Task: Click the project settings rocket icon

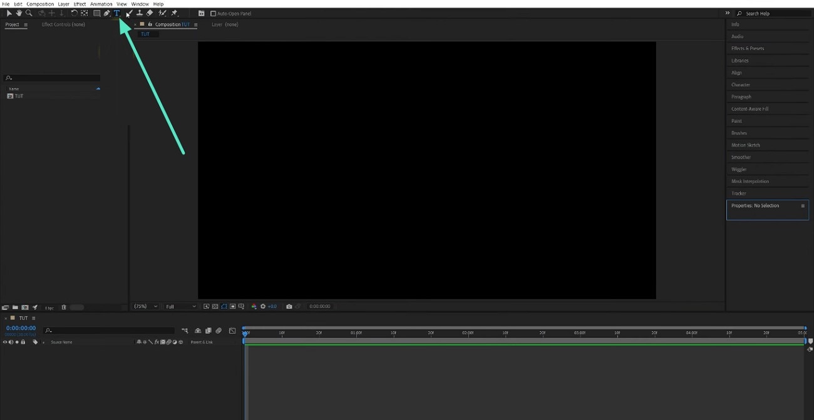Action: pos(35,307)
